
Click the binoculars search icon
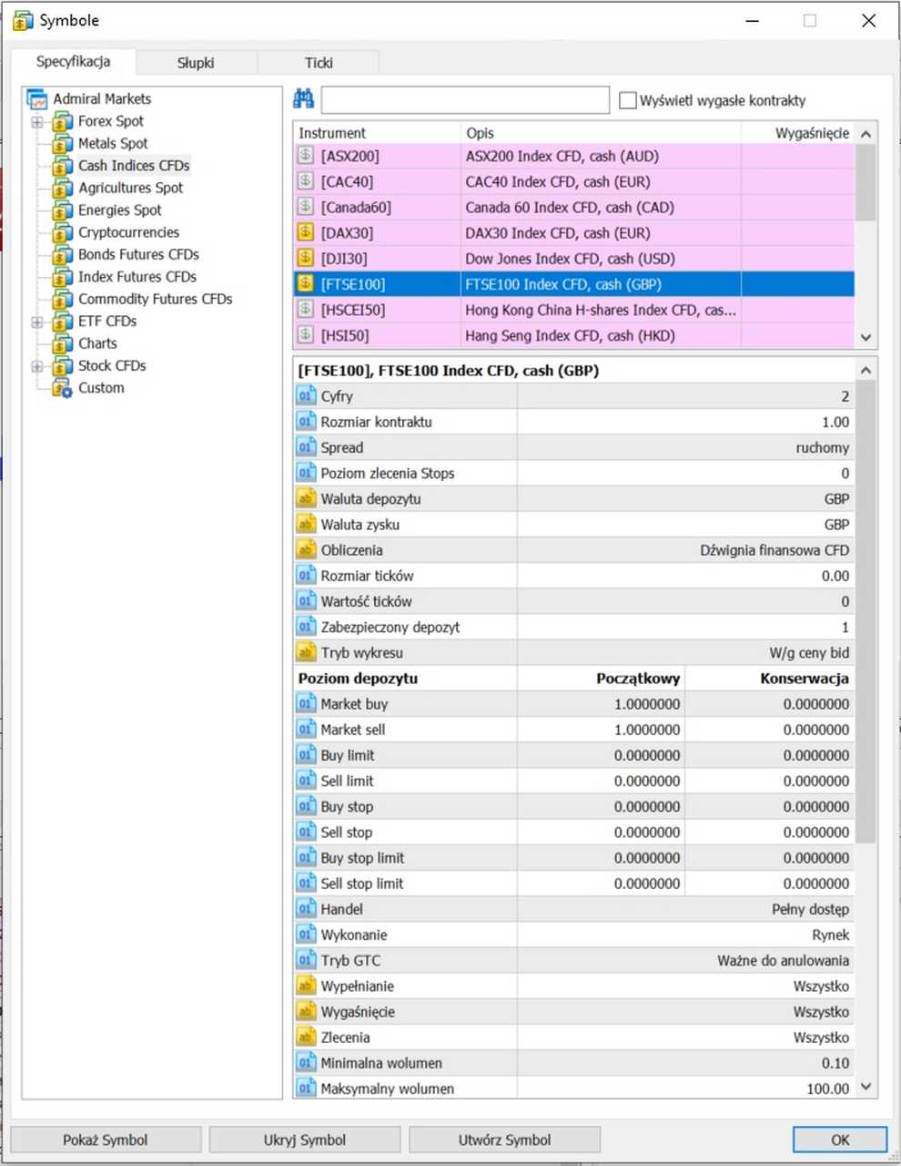[x=303, y=98]
